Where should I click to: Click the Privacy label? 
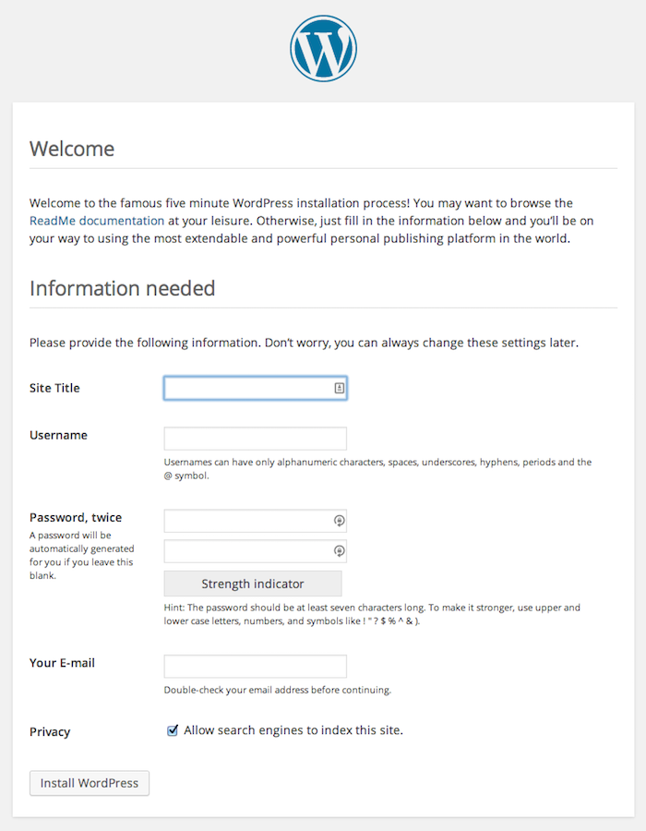(x=50, y=732)
